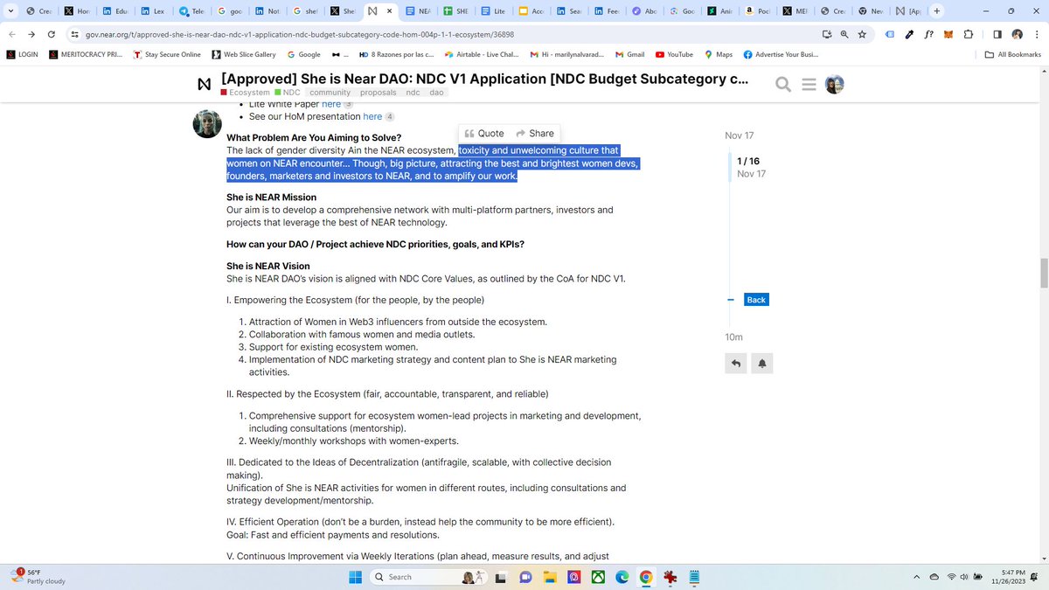Bookmark this page with the star icon

tap(863, 34)
